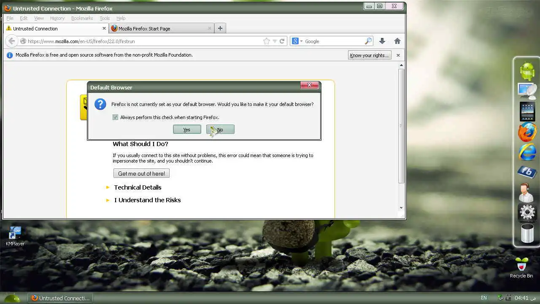This screenshot has height=304, width=540.
Task: Select the KMPlayer desktop shortcut
Action: click(15, 236)
